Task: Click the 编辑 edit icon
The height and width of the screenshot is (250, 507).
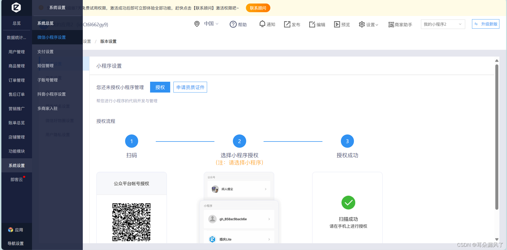Action: coord(312,24)
